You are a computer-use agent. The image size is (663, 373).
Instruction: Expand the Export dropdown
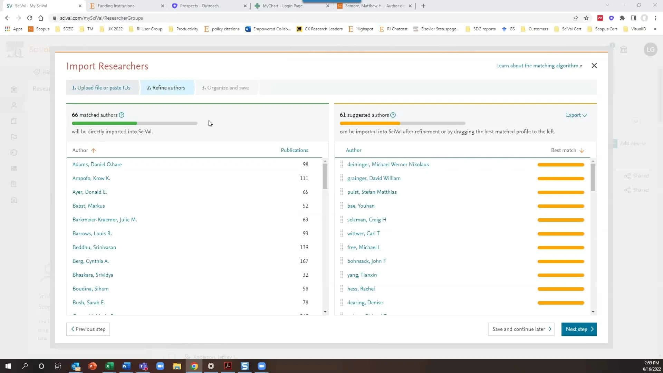[576, 115]
